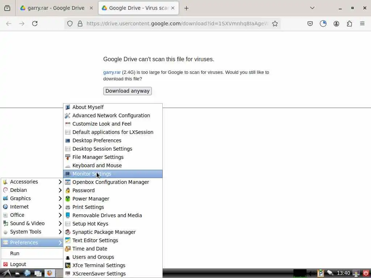Open the Run dialog entry

point(32,253)
